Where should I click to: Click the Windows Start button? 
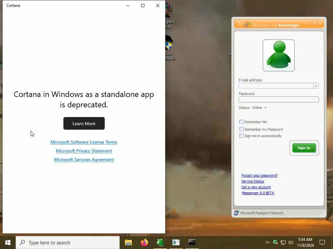pos(8,243)
